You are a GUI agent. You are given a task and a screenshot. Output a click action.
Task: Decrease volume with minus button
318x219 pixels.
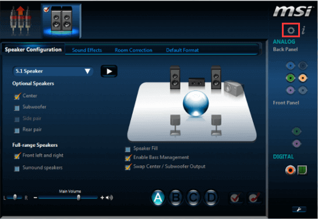point(36,197)
